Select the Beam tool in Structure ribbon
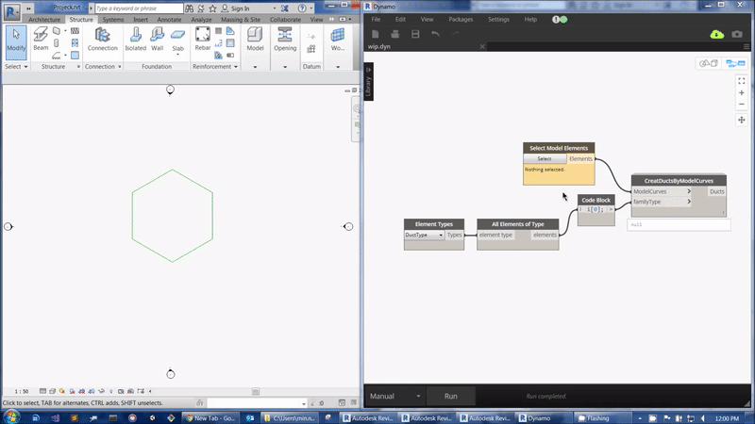 [41, 38]
